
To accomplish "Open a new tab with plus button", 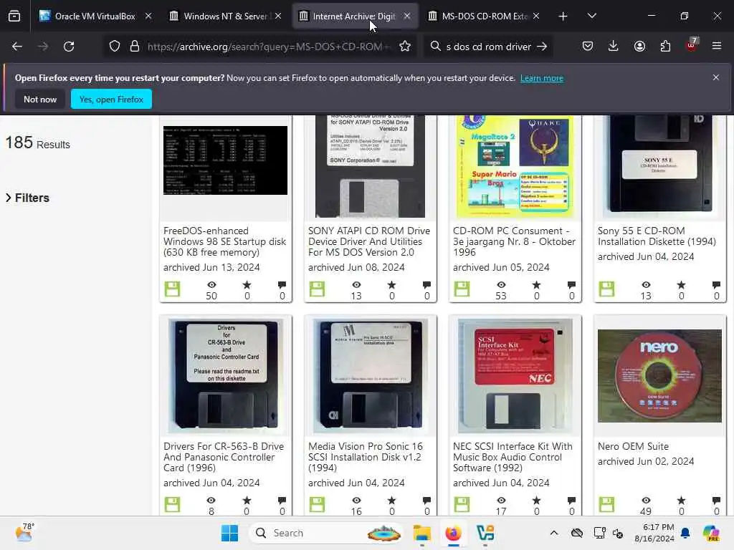I will tap(563, 16).
